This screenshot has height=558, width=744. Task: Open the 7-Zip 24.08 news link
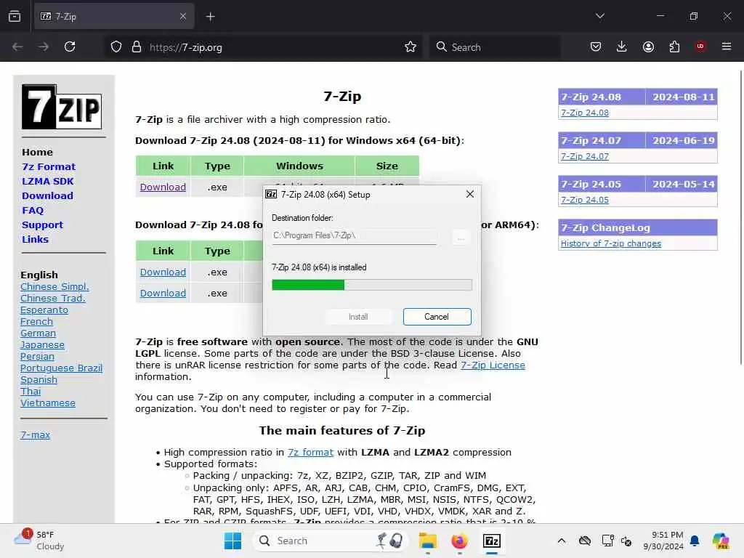pyautogui.click(x=585, y=113)
